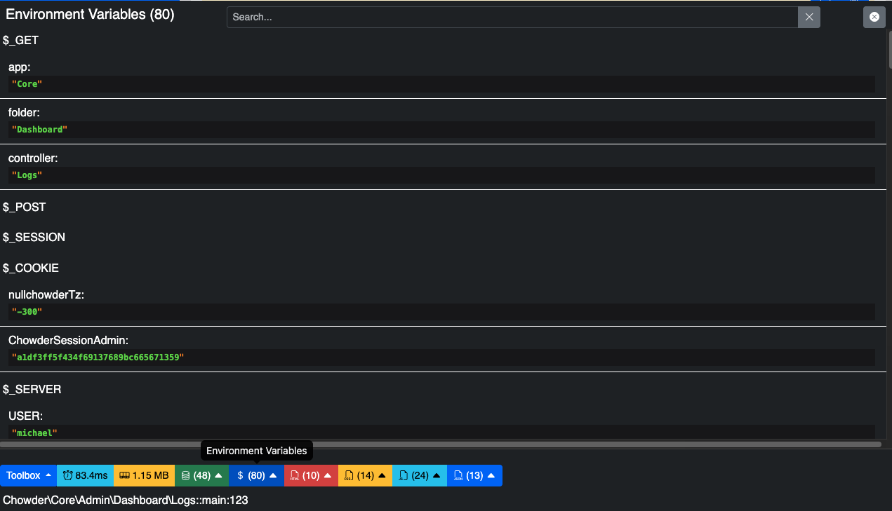Close the Environment Variables panel
The height and width of the screenshot is (511, 892).
pos(874,17)
